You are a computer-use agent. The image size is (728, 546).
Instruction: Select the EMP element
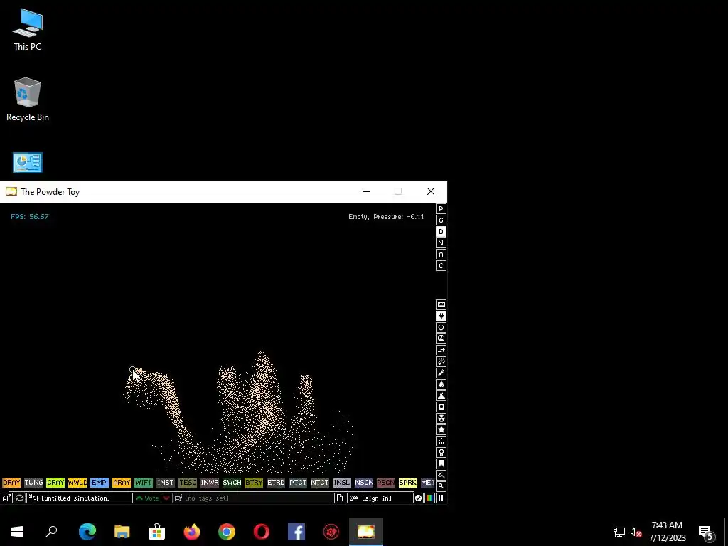click(x=100, y=483)
